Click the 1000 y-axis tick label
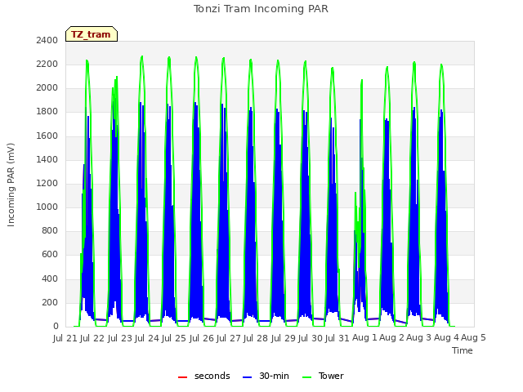523x392 pixels. click(47, 207)
